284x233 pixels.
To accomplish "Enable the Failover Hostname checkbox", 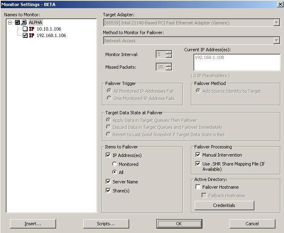I will 198,187.
